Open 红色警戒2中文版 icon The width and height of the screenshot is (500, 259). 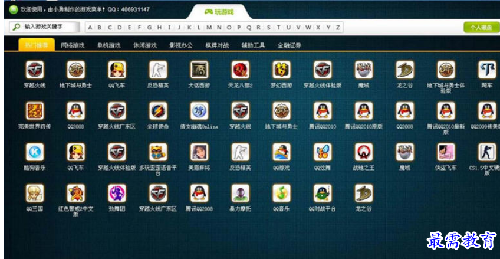[76, 193]
